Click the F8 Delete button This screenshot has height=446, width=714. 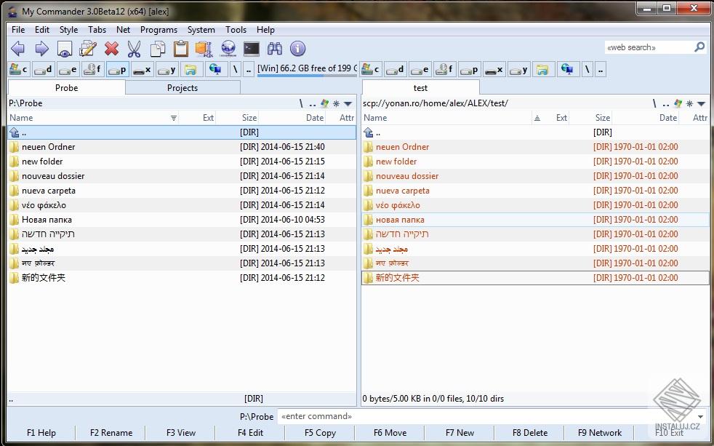point(529,433)
